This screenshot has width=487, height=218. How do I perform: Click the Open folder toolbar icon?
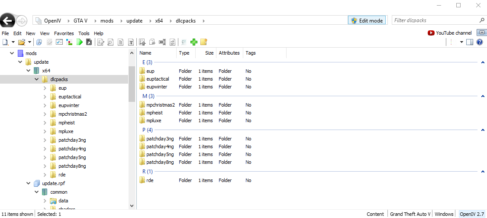point(22,42)
